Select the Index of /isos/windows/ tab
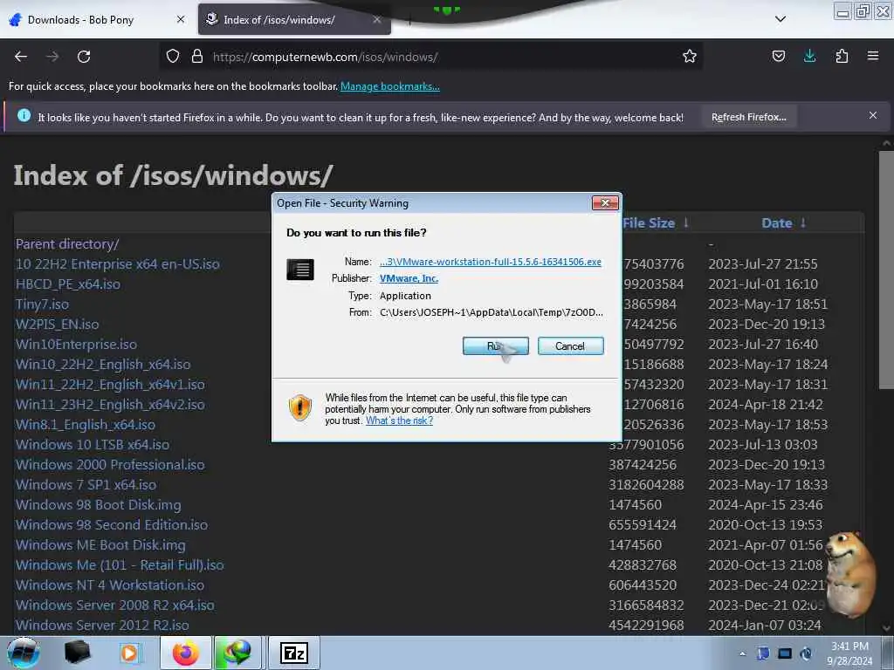 [x=294, y=20]
